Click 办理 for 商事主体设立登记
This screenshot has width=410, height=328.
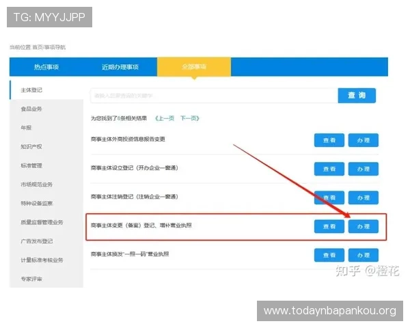[x=364, y=169]
